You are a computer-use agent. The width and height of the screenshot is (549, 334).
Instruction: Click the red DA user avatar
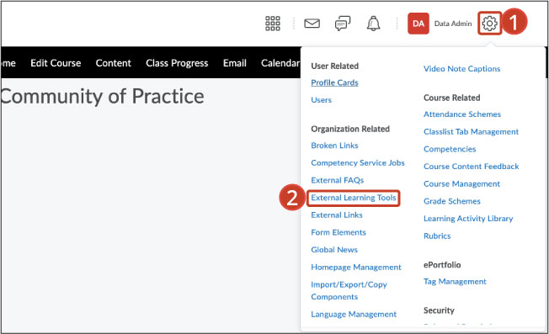pos(418,24)
